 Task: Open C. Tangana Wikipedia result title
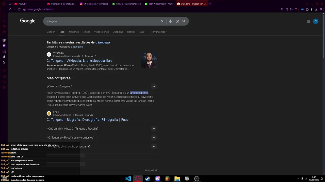click(79, 61)
